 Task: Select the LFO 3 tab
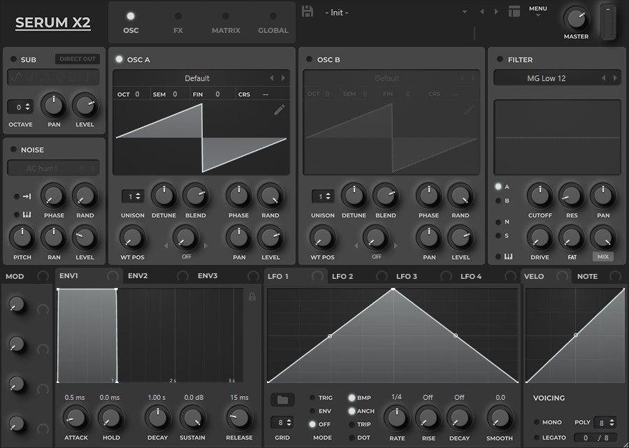click(x=406, y=276)
